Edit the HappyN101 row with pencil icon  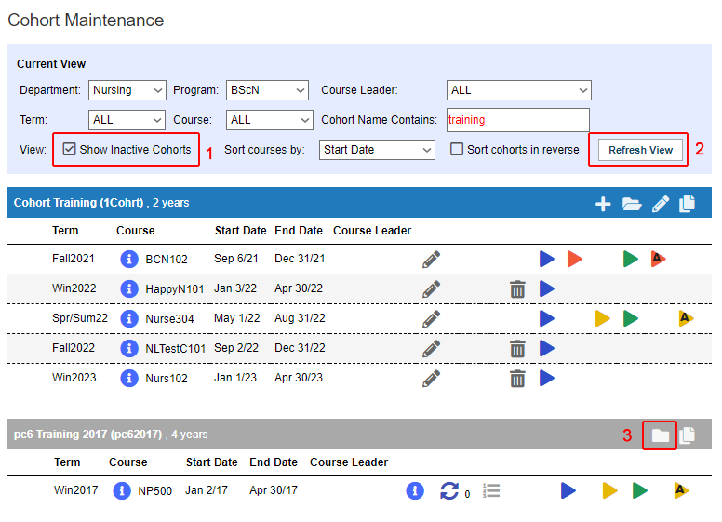point(431,289)
